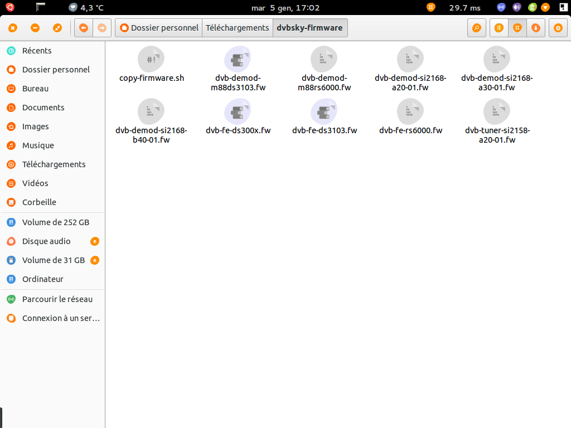Viewport: 571px width, 428px height.
Task: Open the orange dropdown arrow tray indicator
Action: tap(545, 7)
